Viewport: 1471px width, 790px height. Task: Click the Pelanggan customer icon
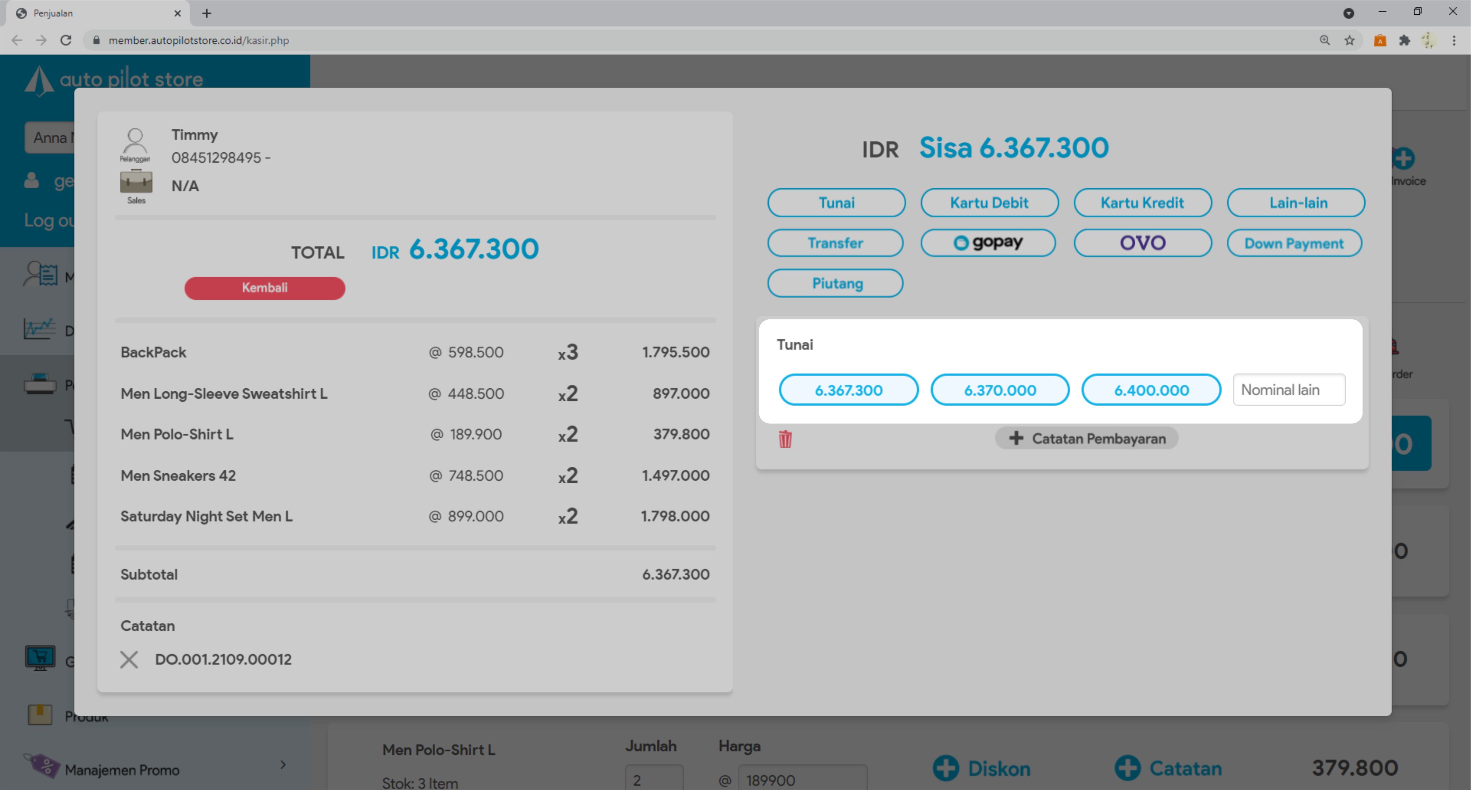pos(135,143)
